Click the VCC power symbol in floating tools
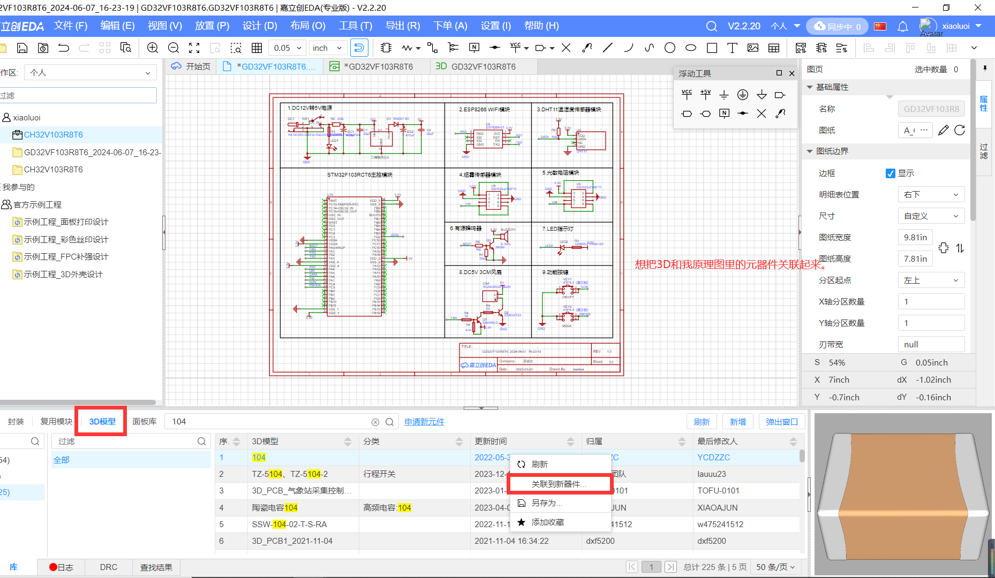The width and height of the screenshot is (995, 578). (687, 95)
